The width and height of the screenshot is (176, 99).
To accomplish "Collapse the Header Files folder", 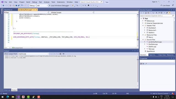I will pyautogui.click(x=143, y=26).
